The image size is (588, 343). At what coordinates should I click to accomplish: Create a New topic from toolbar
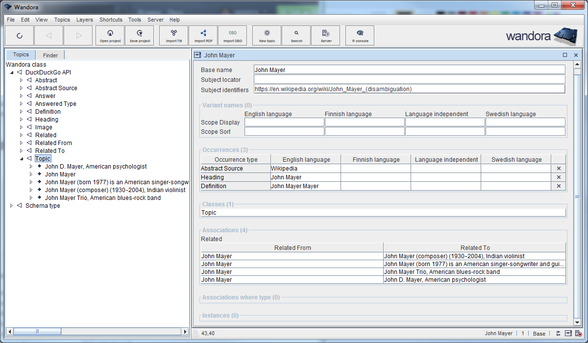point(267,35)
